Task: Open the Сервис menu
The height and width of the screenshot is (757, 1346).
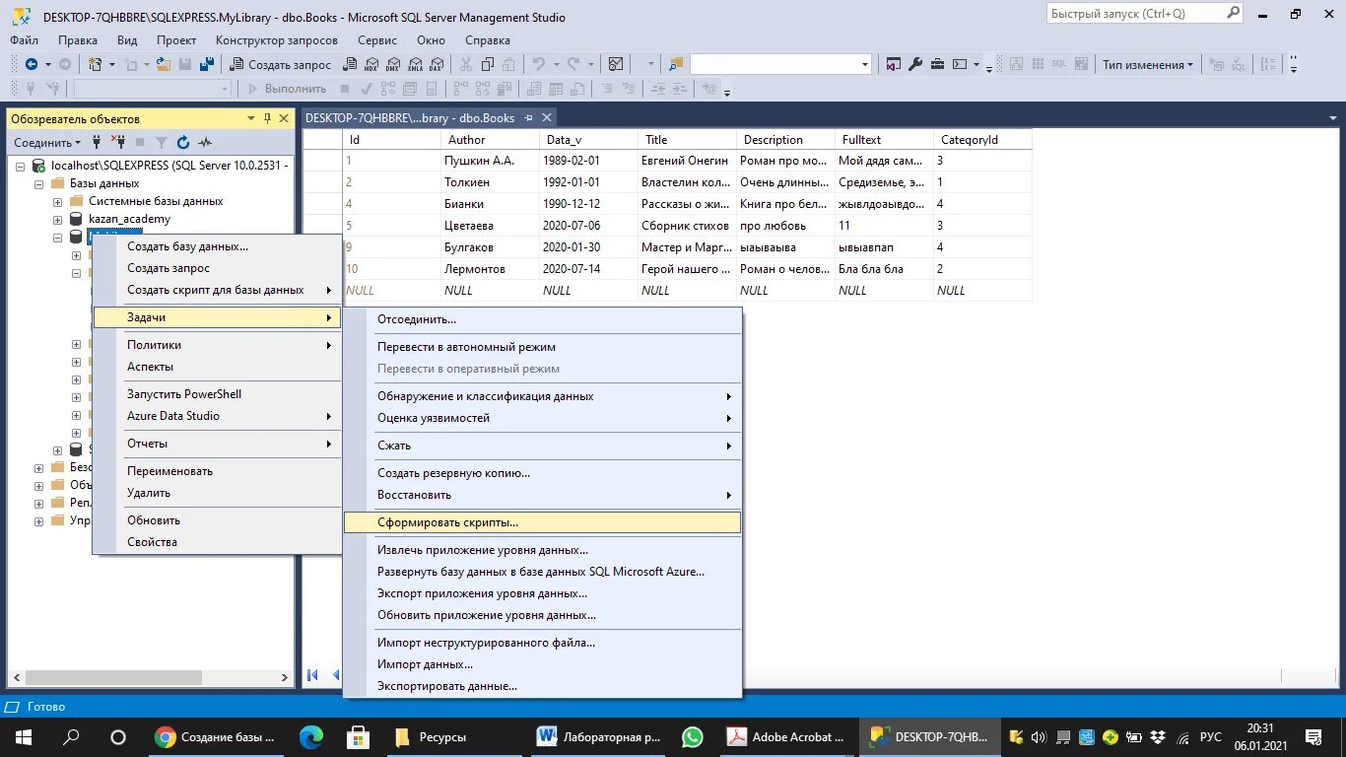Action: pyautogui.click(x=377, y=40)
